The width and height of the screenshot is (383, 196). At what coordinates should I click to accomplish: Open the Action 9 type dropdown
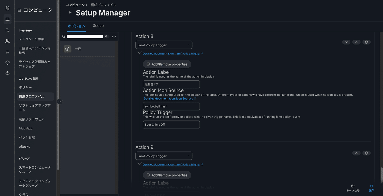pos(164,156)
